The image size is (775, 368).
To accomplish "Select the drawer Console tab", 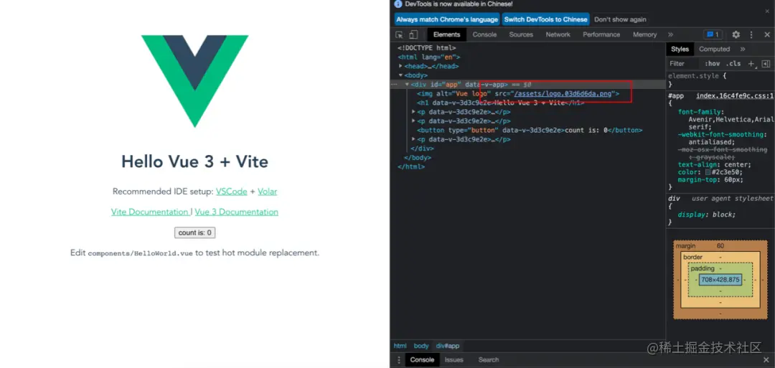I will click(x=422, y=360).
